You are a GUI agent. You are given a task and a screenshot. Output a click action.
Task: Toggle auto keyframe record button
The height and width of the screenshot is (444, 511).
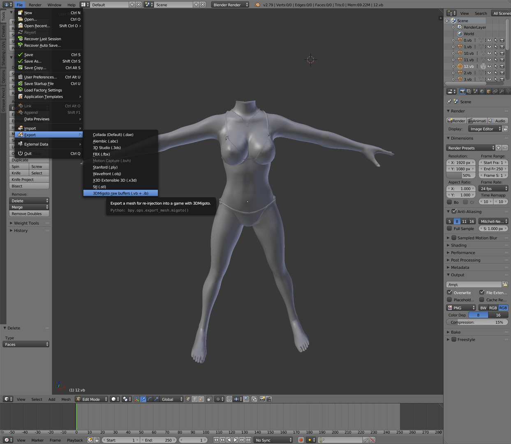point(301,440)
